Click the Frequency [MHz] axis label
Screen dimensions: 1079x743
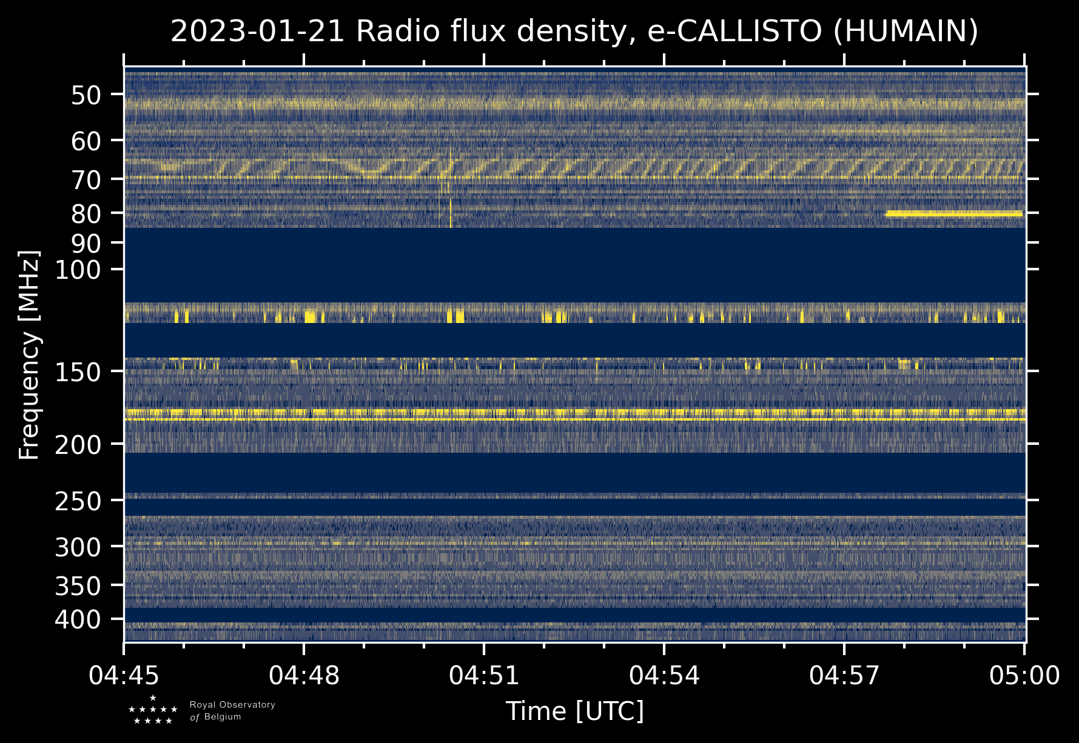pos(29,355)
